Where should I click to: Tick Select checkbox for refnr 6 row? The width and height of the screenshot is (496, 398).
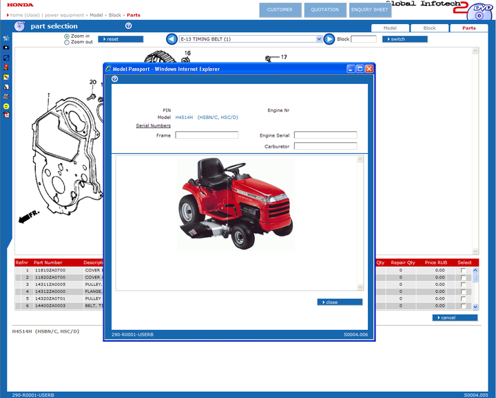coord(463,306)
